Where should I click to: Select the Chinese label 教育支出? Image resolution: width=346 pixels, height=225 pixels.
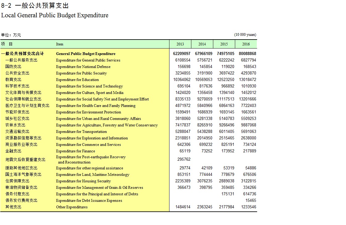(13, 79)
